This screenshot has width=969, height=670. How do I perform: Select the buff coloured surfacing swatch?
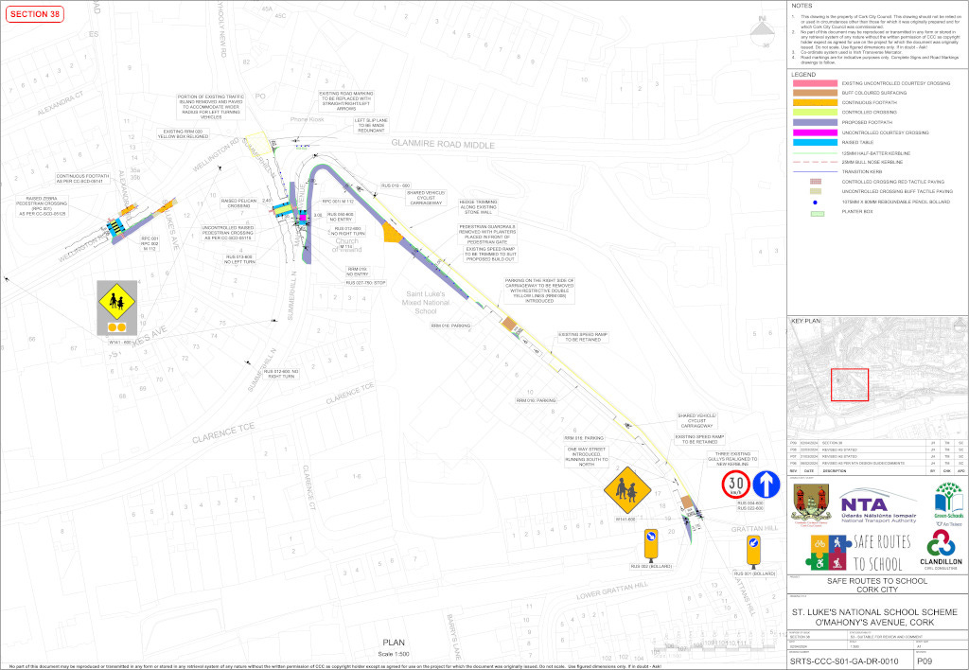click(815, 93)
